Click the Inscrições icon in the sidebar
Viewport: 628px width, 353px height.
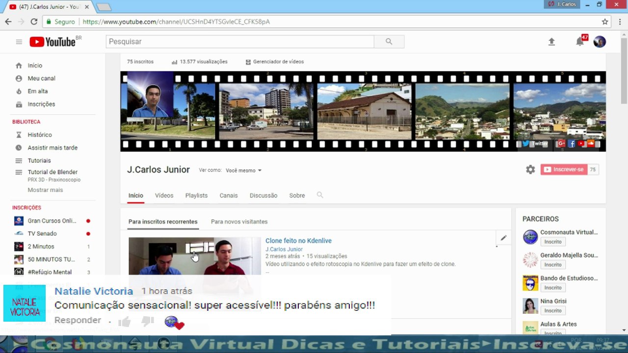click(x=19, y=104)
